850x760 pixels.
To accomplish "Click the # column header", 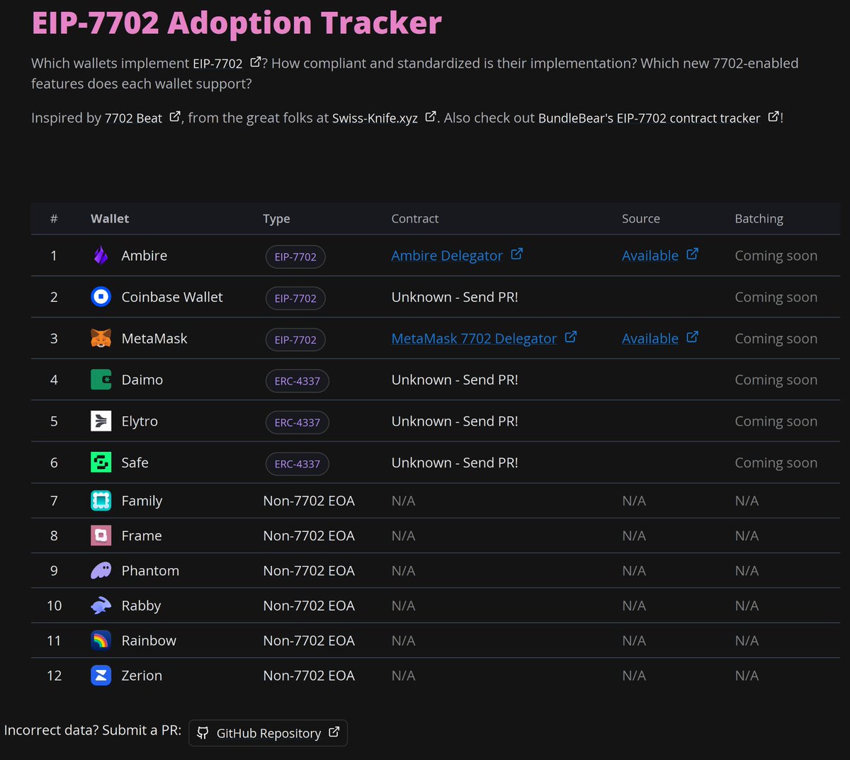I will (54, 219).
